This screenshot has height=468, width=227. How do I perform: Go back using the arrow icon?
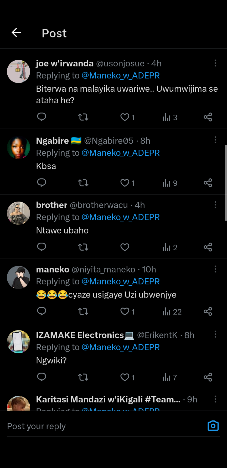pyautogui.click(x=16, y=33)
